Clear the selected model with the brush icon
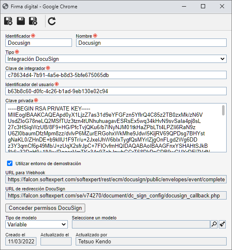The image size is (232, 250). (222, 224)
